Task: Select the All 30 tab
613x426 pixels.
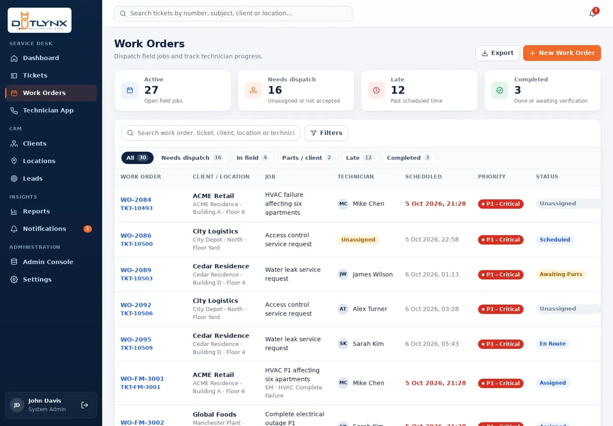Action: pyautogui.click(x=137, y=158)
